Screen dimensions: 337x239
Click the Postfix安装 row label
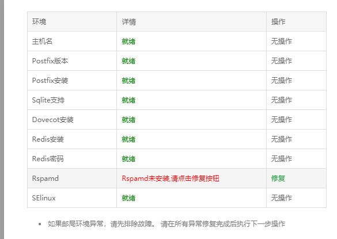pos(50,81)
